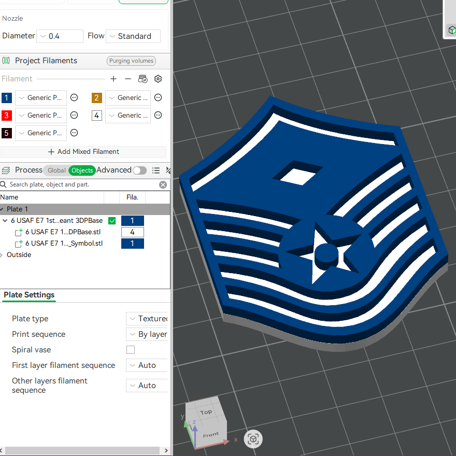Viewport: 456px width, 456px height.
Task: Click the Fila. column header
Action: pos(132,197)
